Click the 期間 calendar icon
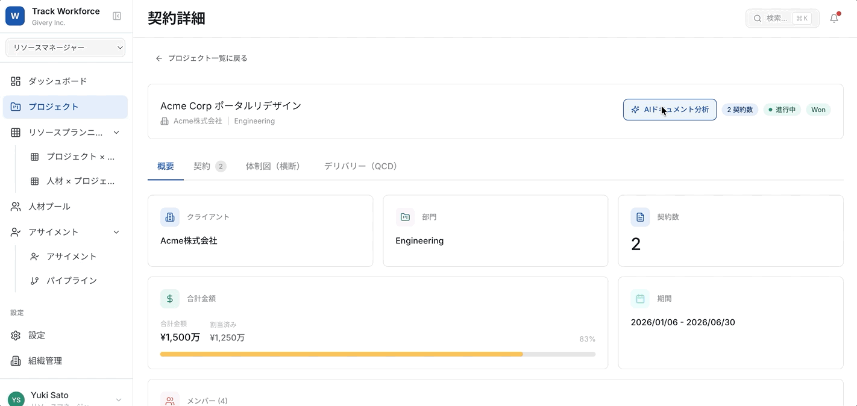Image resolution: width=857 pixels, height=406 pixels. click(x=640, y=299)
